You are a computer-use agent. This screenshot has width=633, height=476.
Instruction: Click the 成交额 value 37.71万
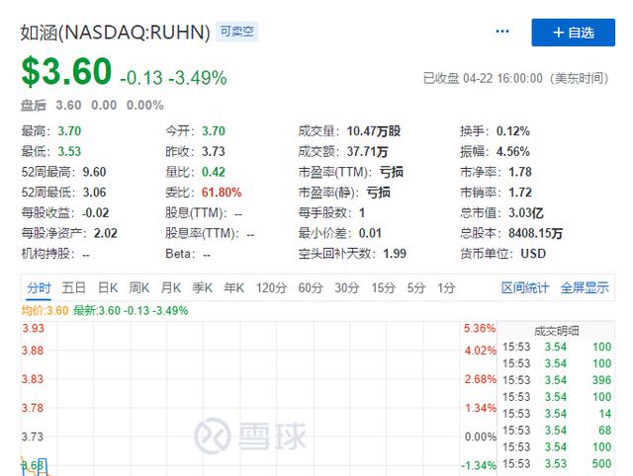pyautogui.click(x=367, y=151)
